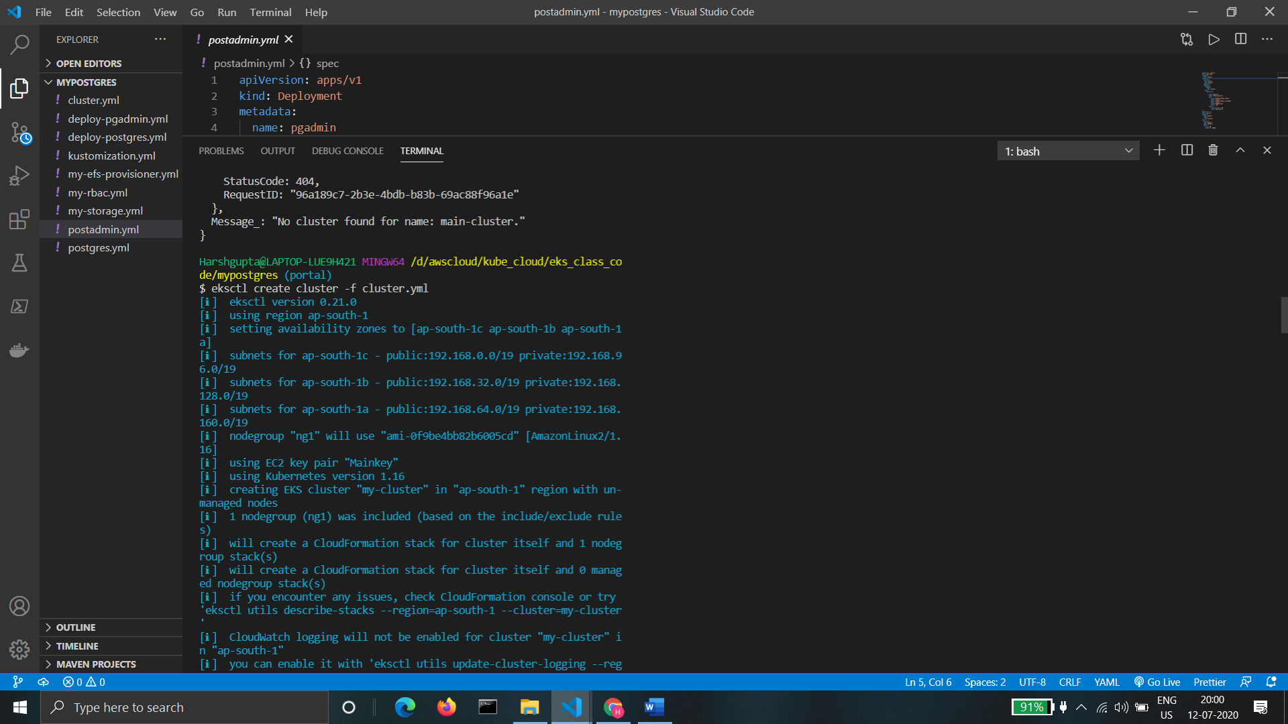Open the Docker view in activity bar
Image resolution: width=1288 pixels, height=724 pixels.
(x=19, y=350)
